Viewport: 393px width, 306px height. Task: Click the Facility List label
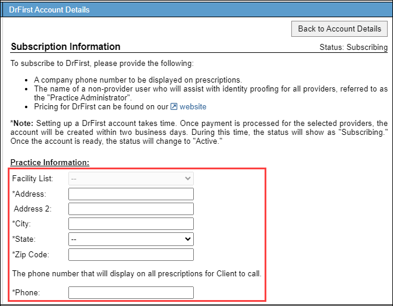(33, 178)
